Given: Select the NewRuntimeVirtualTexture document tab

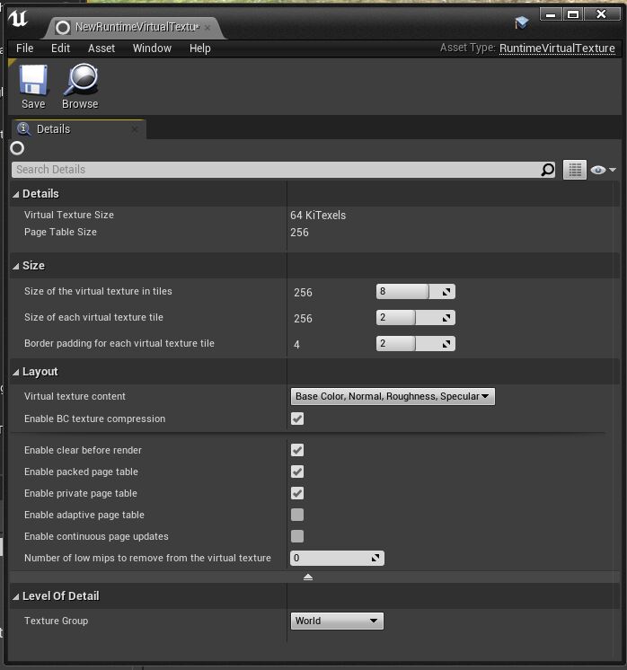Looking at the screenshot, I should pyautogui.click(x=137, y=27).
